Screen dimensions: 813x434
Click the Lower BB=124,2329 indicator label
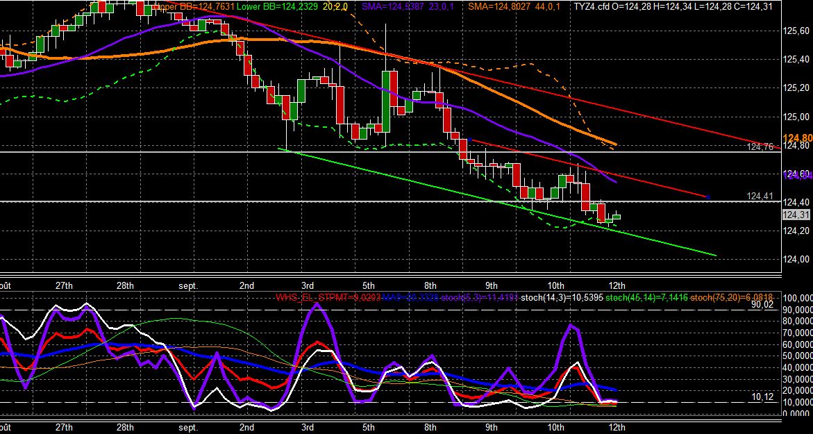pyautogui.click(x=277, y=6)
